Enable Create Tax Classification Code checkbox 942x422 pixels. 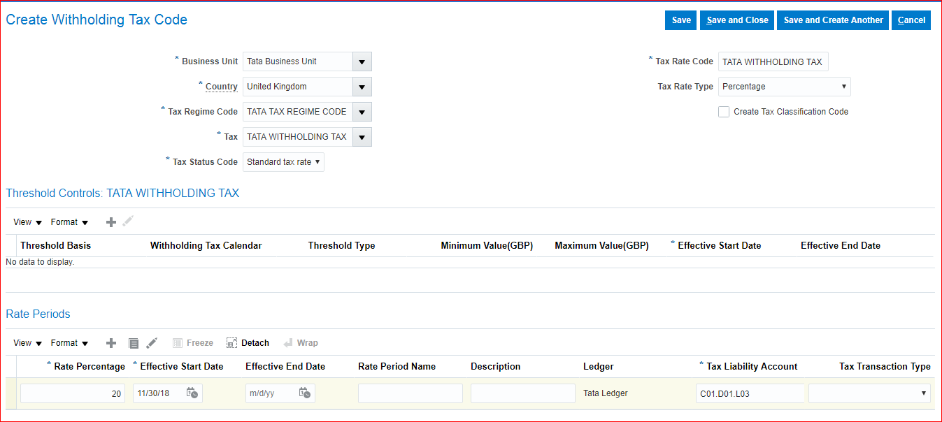click(x=724, y=112)
